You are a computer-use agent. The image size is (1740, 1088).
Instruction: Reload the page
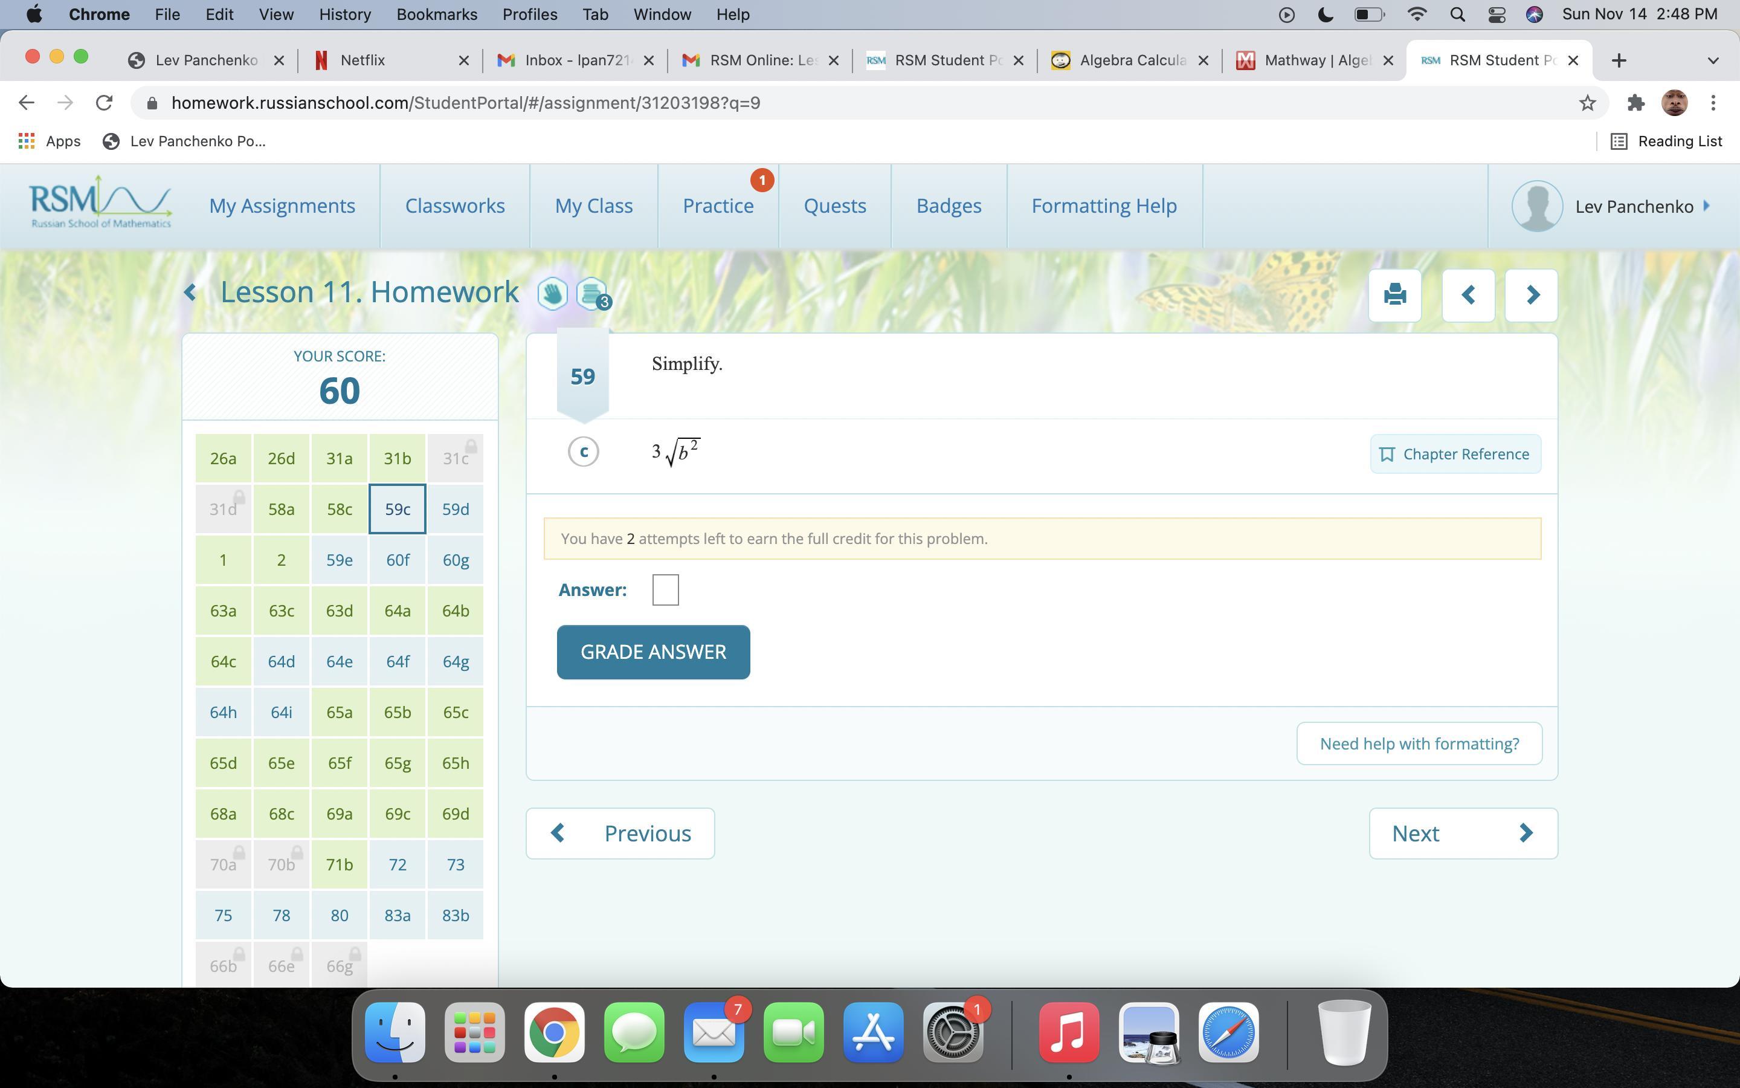click(105, 103)
